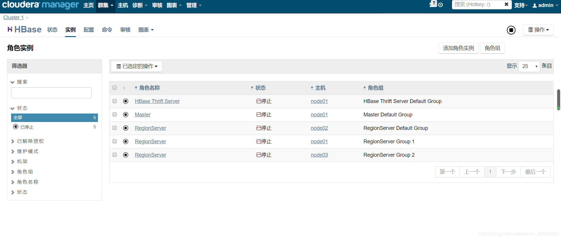
Task: Go to the 下一步 page
Action: pyautogui.click(x=508, y=172)
